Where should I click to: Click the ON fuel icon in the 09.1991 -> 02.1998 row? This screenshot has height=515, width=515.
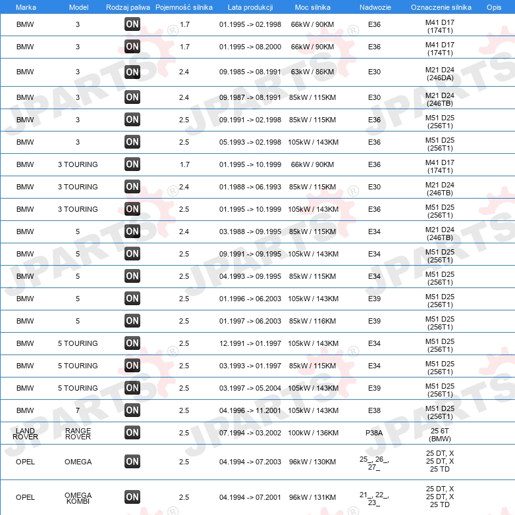click(132, 119)
